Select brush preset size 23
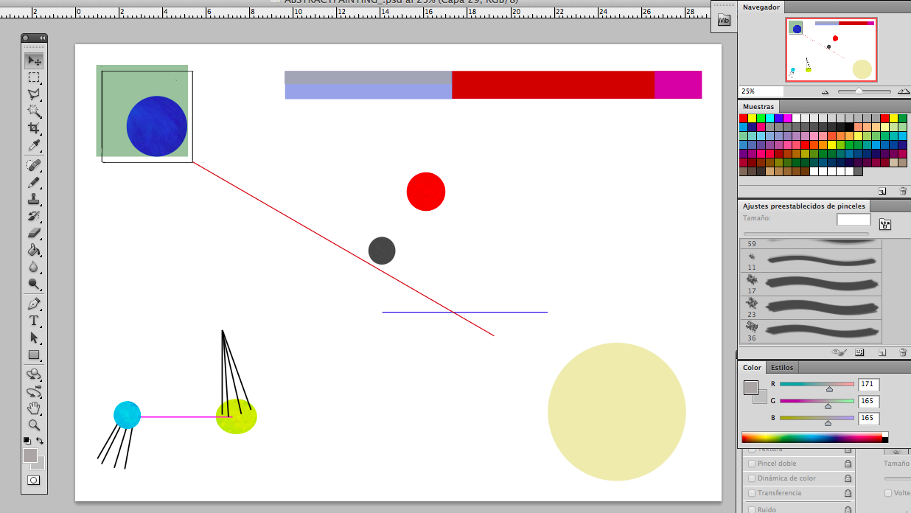 point(811,307)
